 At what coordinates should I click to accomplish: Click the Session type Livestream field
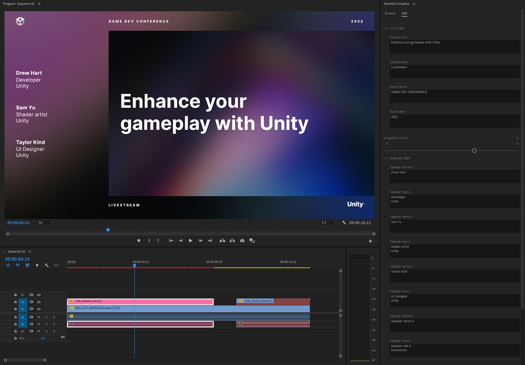455,71
